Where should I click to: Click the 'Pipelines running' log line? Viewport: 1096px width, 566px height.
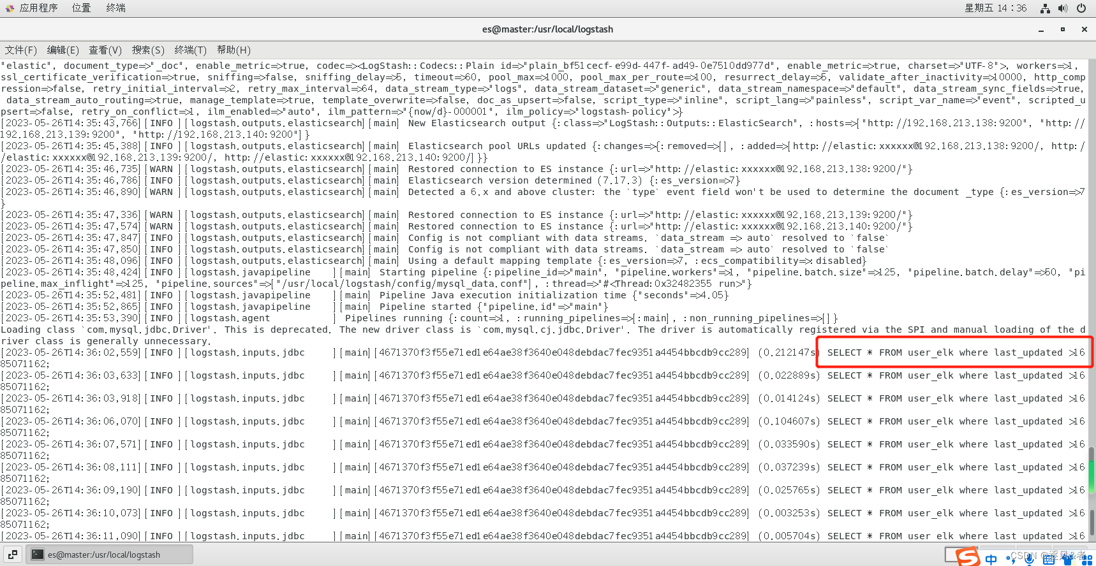point(419,318)
